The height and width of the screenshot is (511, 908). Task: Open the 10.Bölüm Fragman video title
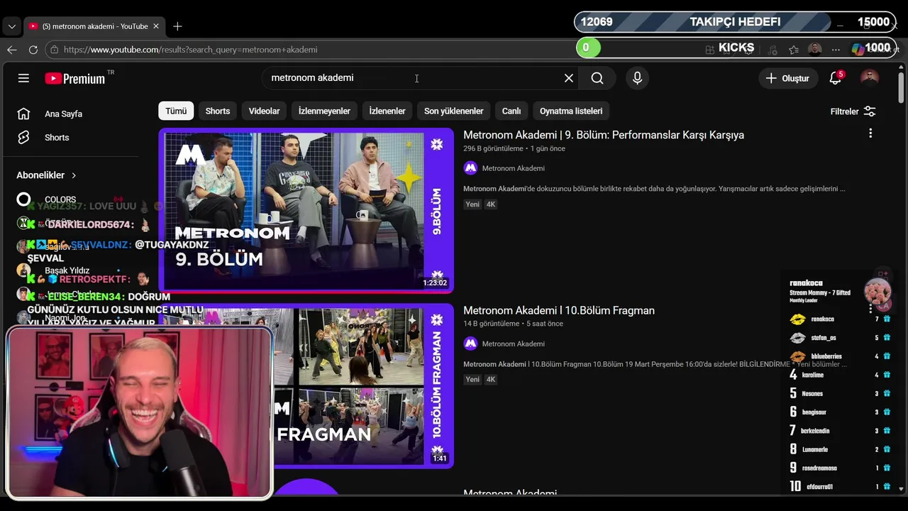[559, 310]
